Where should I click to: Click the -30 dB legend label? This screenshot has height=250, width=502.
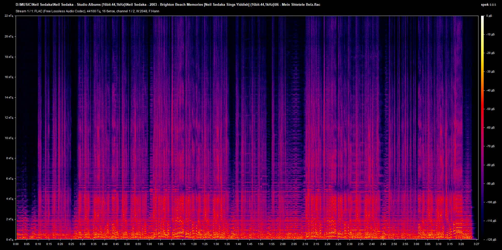[x=490, y=72]
